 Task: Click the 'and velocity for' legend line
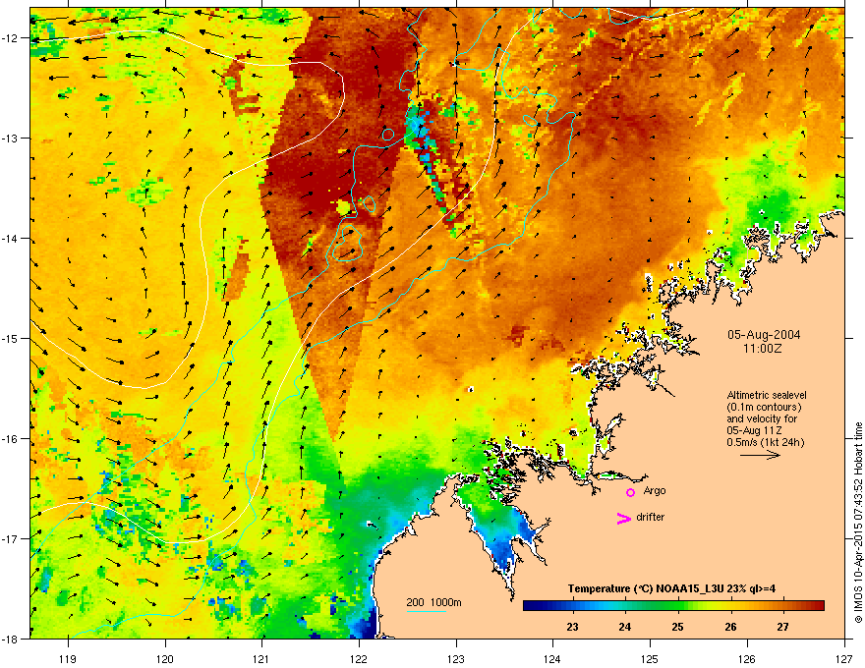(762, 418)
